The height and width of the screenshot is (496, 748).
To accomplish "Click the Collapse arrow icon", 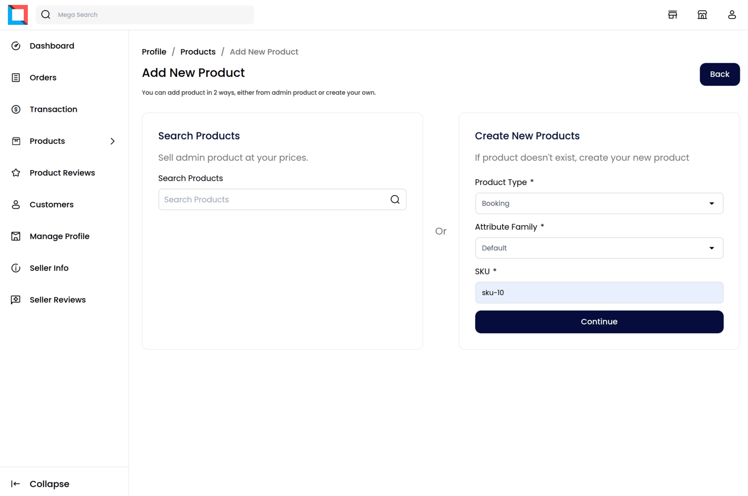I will pyautogui.click(x=16, y=484).
